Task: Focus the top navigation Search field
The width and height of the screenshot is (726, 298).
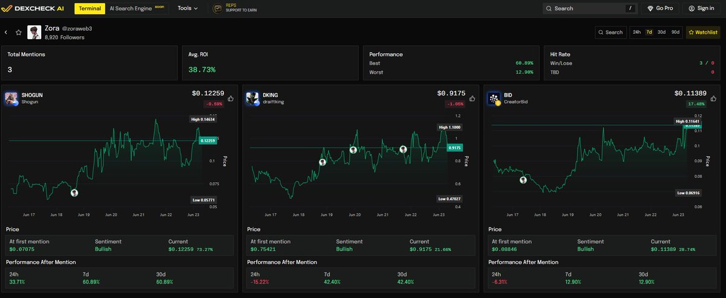Action: [589, 8]
